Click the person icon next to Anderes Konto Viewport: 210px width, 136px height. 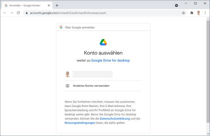point(67,86)
